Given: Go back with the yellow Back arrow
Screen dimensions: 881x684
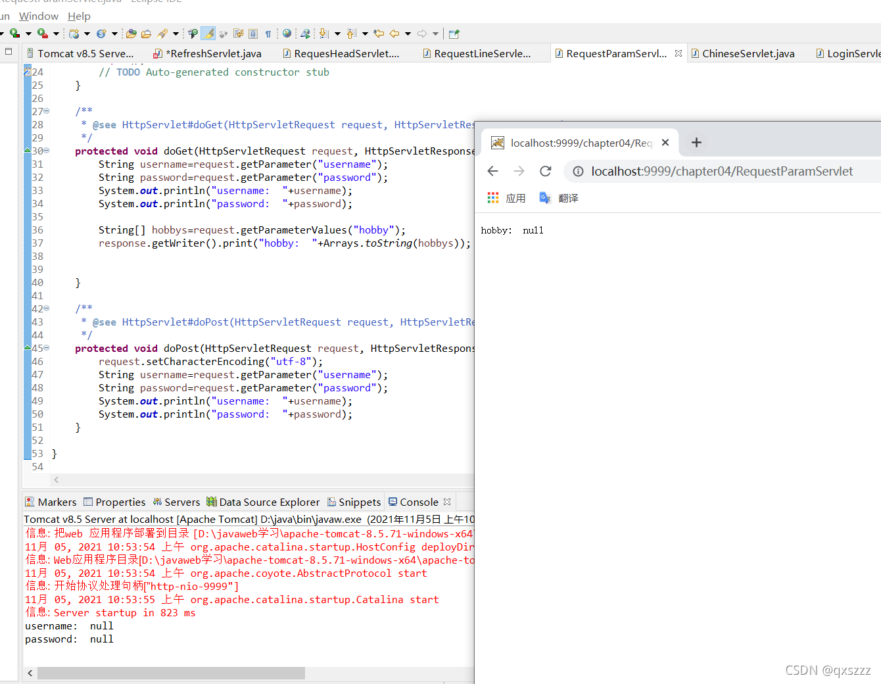Looking at the screenshot, I should tap(394, 34).
